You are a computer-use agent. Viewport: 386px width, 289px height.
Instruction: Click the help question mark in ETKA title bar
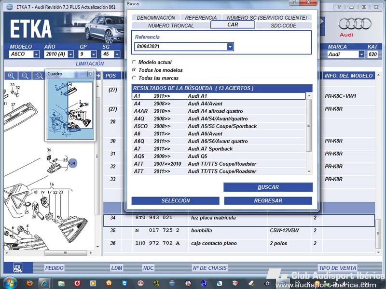coord(339,7)
